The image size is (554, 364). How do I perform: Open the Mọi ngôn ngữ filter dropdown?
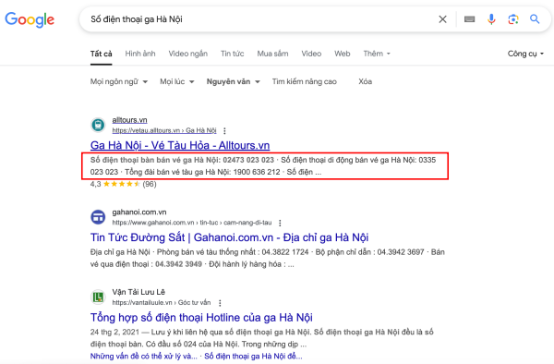coord(119,81)
